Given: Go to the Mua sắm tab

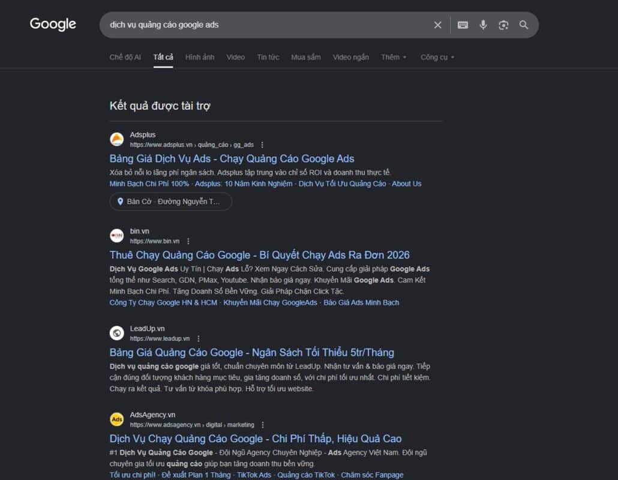Looking at the screenshot, I should pos(306,57).
